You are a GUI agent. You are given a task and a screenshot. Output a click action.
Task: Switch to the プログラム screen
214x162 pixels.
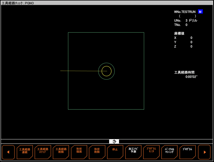pos(188,152)
